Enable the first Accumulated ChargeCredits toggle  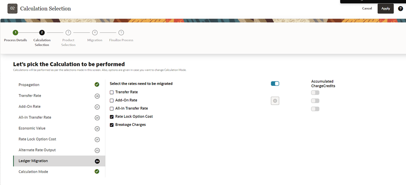pos(315,92)
